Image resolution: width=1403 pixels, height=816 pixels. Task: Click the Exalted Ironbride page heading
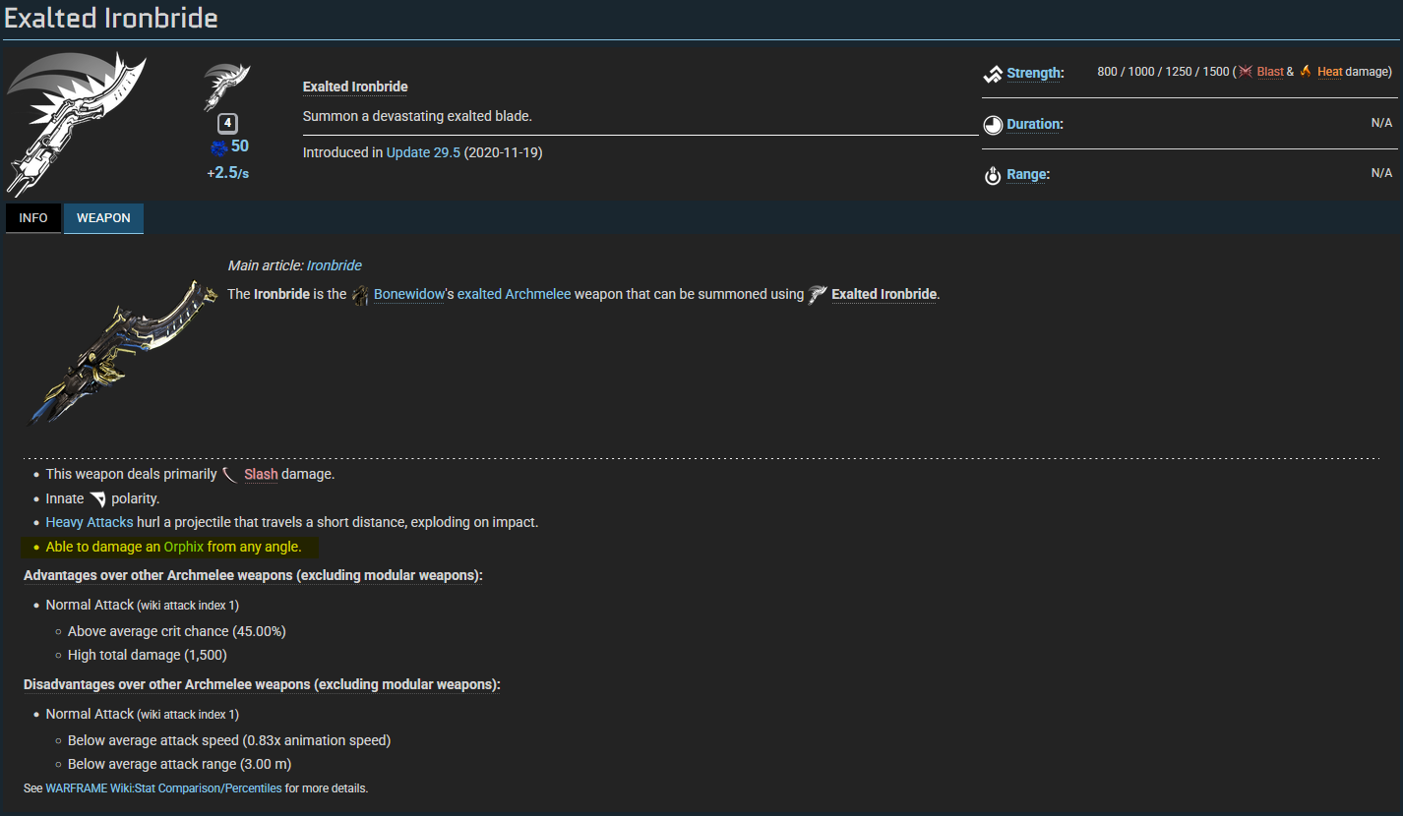tap(111, 18)
